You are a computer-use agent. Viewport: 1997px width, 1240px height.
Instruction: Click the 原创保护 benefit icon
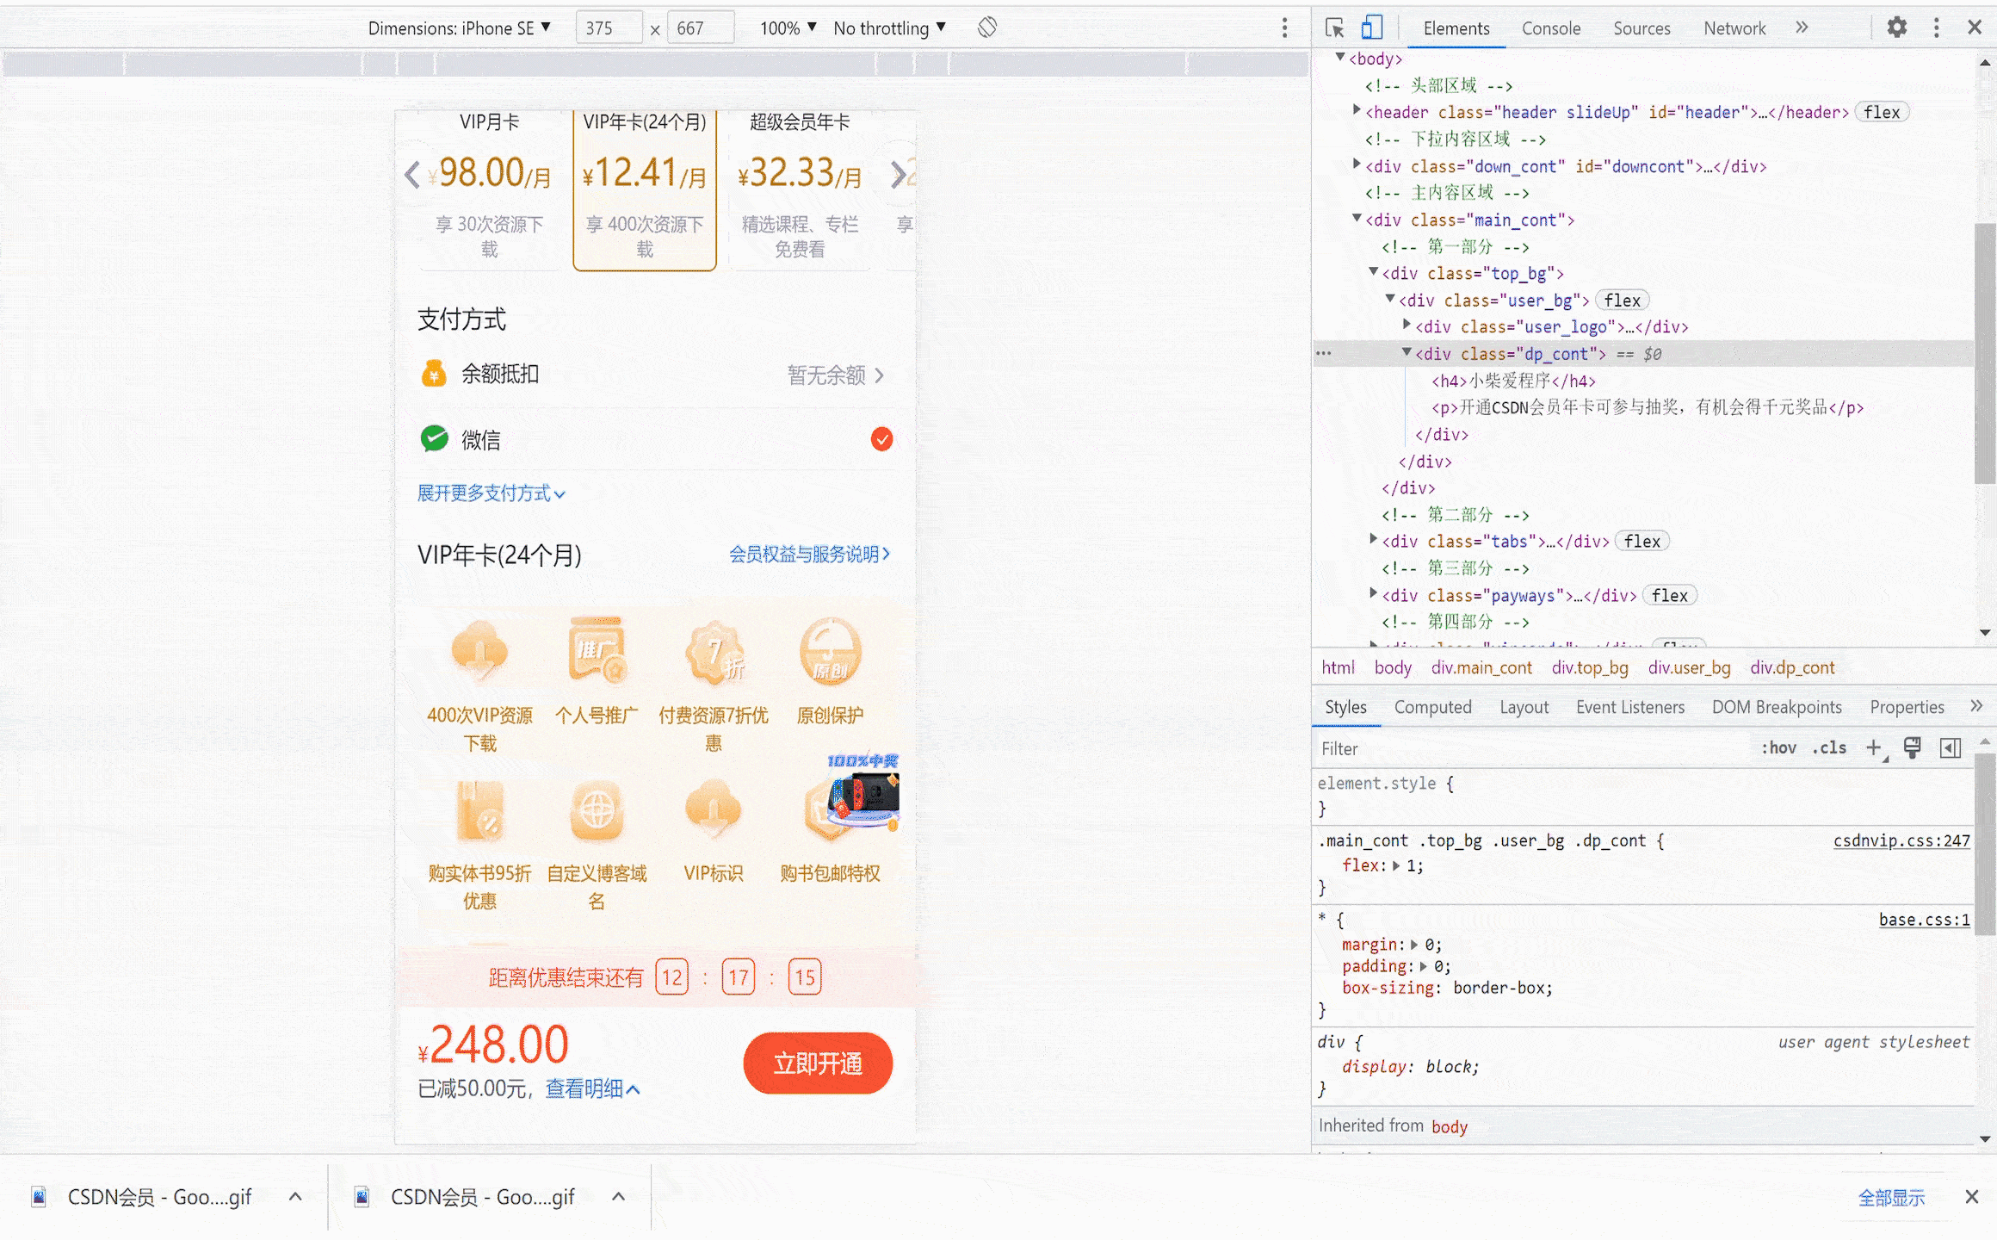tap(830, 651)
